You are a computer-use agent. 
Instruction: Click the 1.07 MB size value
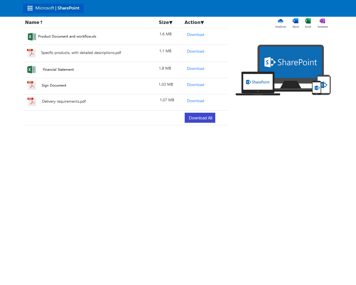(167, 100)
